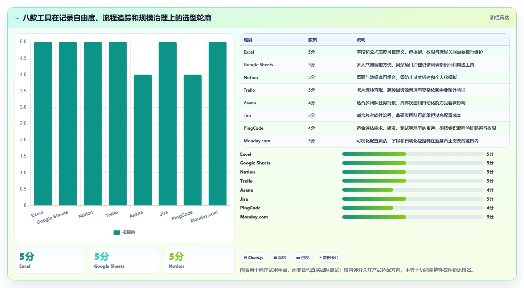Click the Google Sheets progress bar
This screenshot has height=288, width=524.
coord(413,163)
